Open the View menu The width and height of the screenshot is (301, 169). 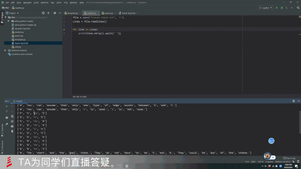[19, 2]
